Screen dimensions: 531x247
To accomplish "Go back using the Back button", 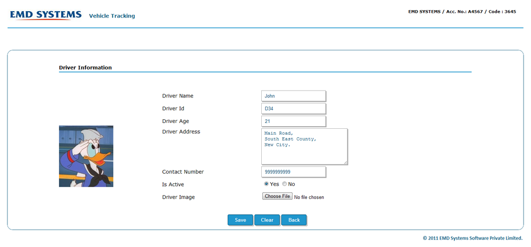I will 294,220.
